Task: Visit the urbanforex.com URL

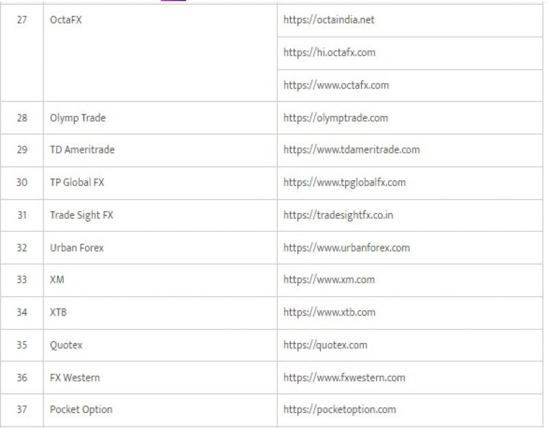Action: coord(347,248)
